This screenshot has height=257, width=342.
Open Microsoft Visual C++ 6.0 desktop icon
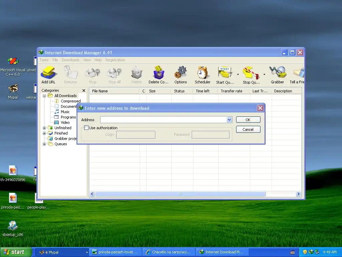point(13,67)
